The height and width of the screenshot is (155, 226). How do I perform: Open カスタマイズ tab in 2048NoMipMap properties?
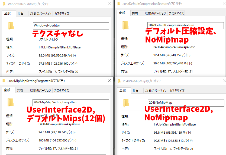(x=177, y=91)
